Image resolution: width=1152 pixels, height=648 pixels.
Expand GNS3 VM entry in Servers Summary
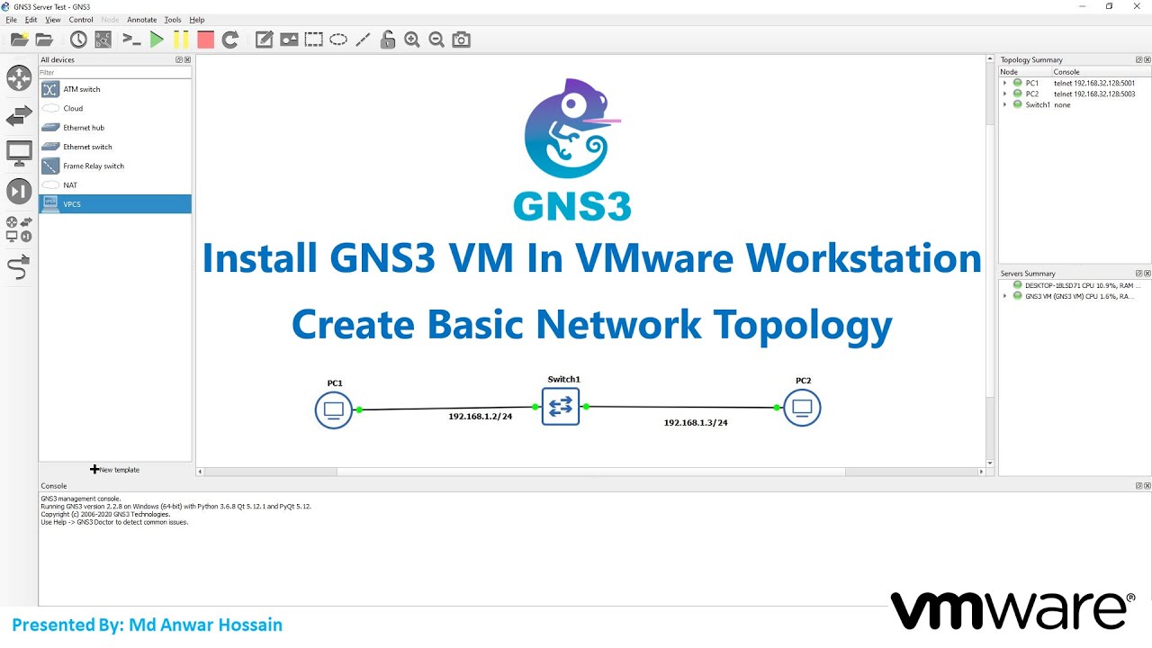1005,295
